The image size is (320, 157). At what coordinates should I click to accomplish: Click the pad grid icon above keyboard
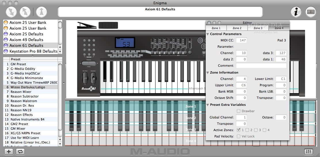(x=108, y=25)
